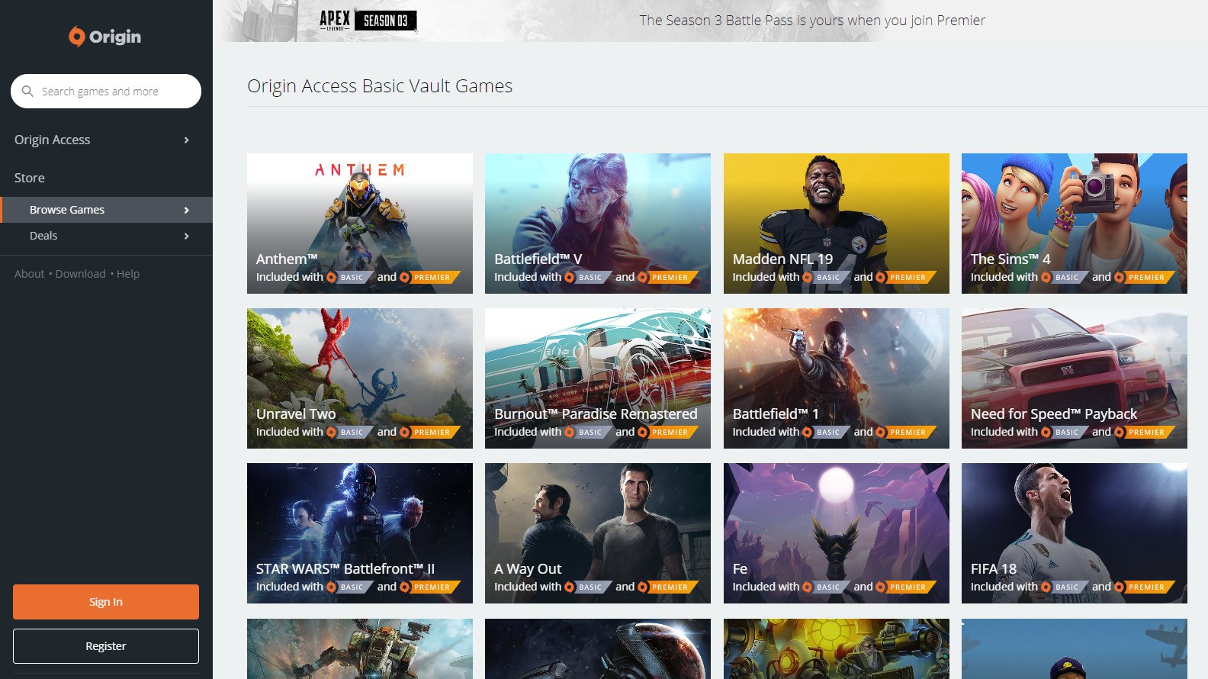Viewport: 1208px width, 679px height.
Task: Click the search magnifier icon
Action: (27, 92)
